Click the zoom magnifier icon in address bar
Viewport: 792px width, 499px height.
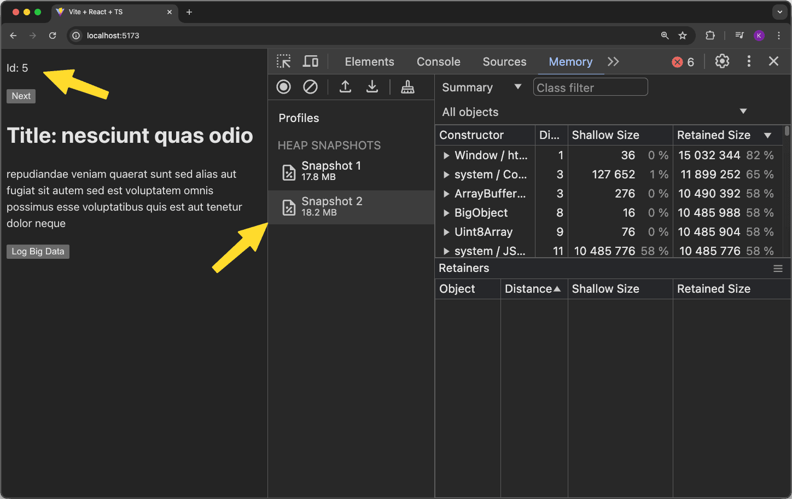665,36
